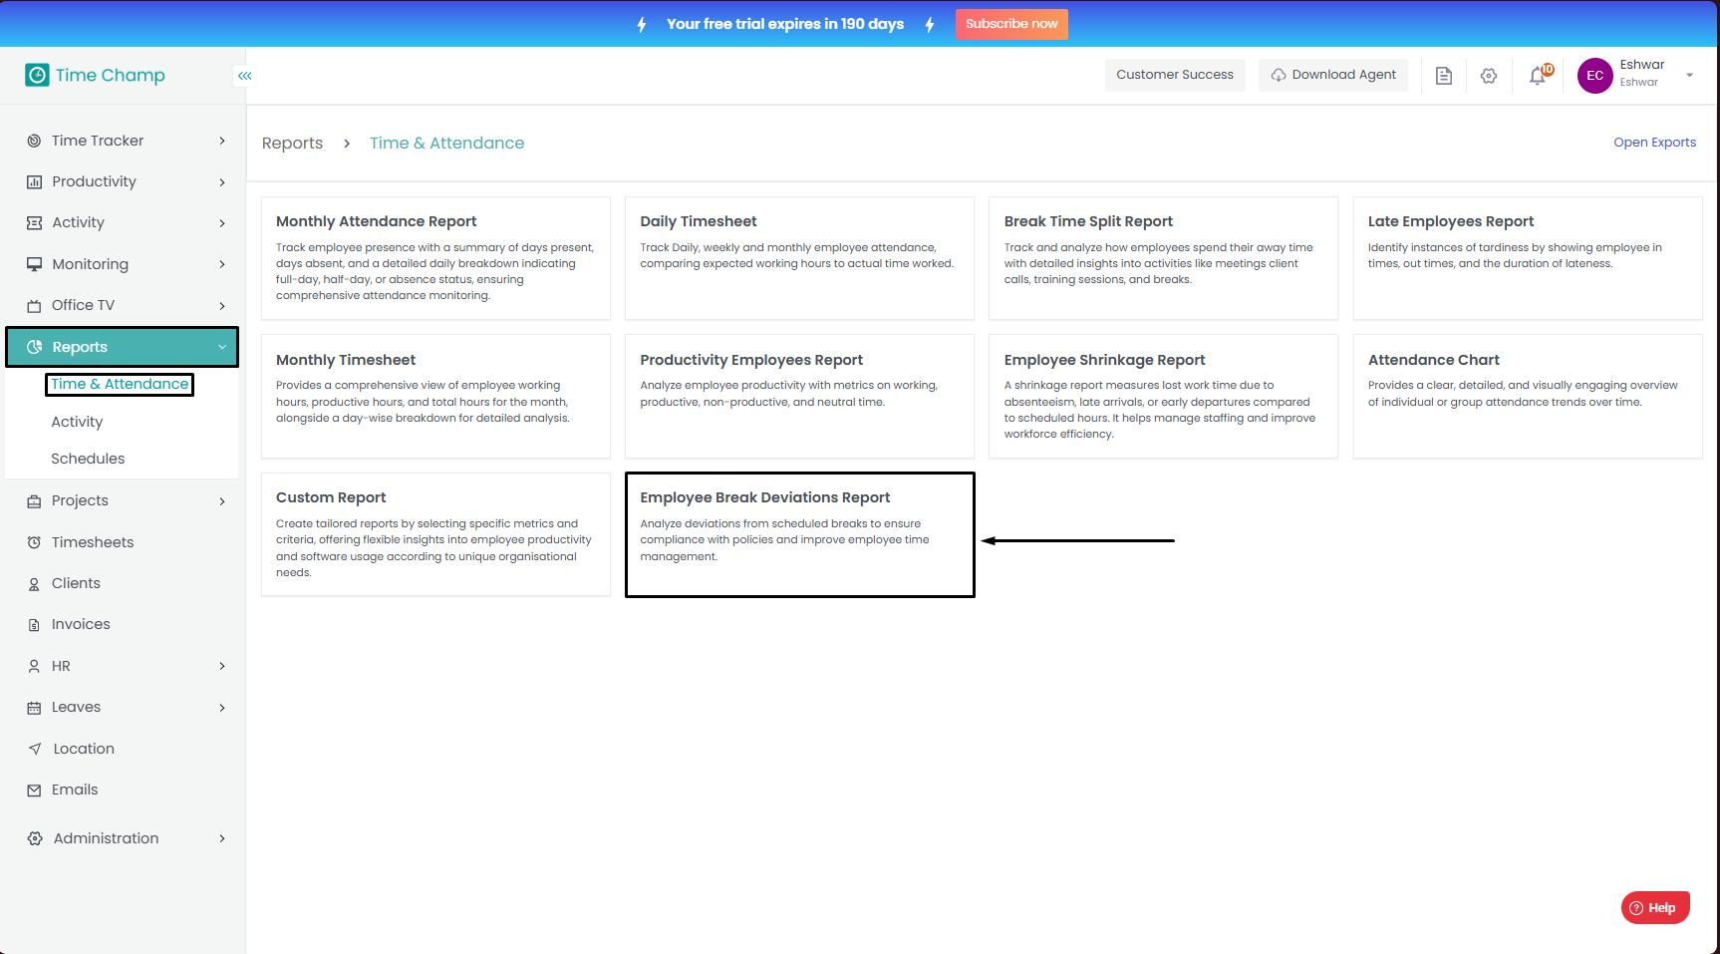Image resolution: width=1720 pixels, height=954 pixels.
Task: Select Time & Attendance in Reports submenu
Action: [120, 384]
